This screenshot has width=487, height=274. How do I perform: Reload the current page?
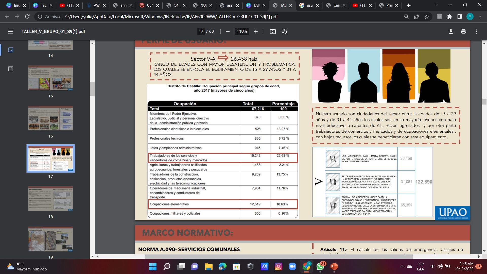(27, 16)
